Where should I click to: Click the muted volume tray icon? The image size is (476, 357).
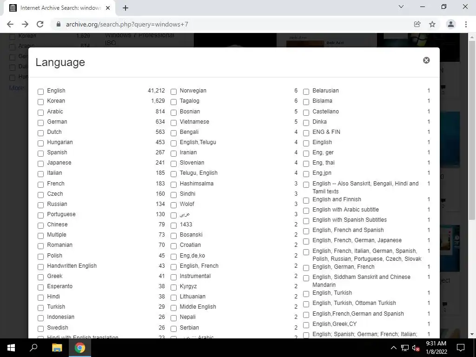(x=416, y=348)
